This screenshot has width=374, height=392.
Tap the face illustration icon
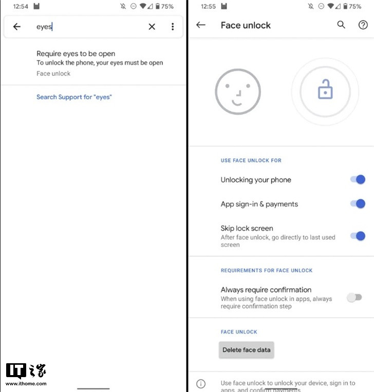point(238,92)
